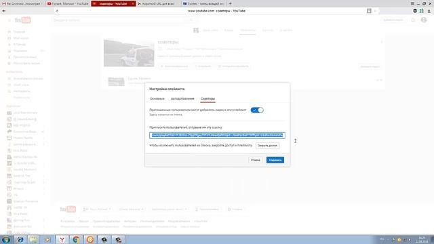Open the Windows Start menu
The width and height of the screenshot is (434, 244).
pyautogui.click(x=6, y=239)
